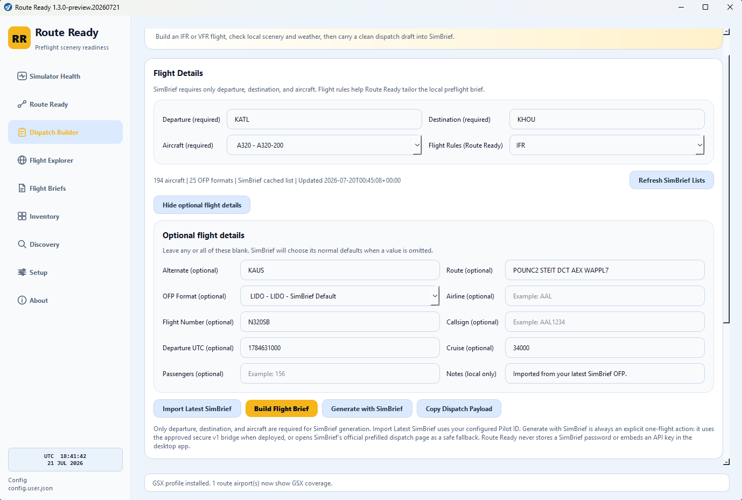This screenshot has height=500, width=742.
Task: Navigate to Setup
Action: coord(65,272)
